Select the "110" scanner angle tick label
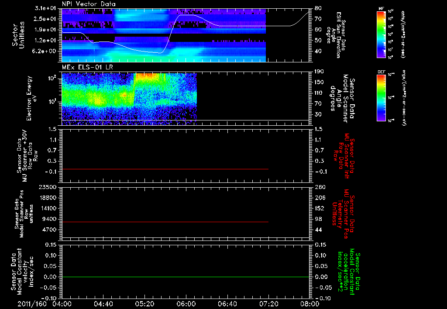 (320, 93)
